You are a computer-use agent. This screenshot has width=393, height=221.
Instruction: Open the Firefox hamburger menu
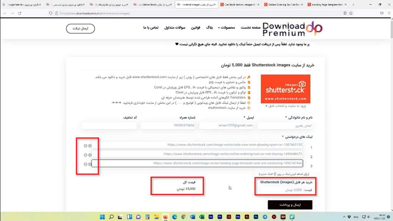[389, 13]
